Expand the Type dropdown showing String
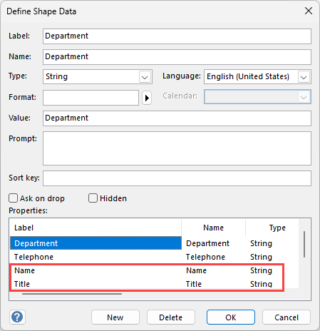The height and width of the screenshot is (331, 320). (145, 77)
